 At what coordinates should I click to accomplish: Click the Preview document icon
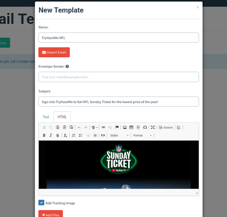178,127
